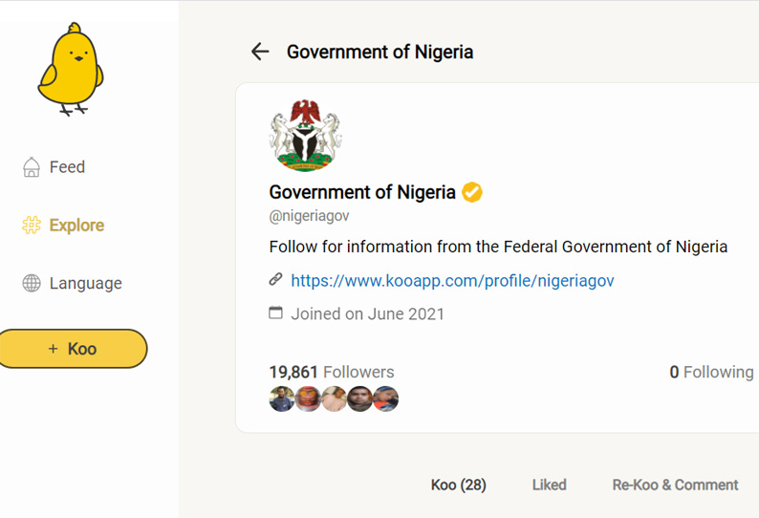Screen dimensions: 759x518
Task: Click the yellow Koo bird logo
Action: click(71, 69)
